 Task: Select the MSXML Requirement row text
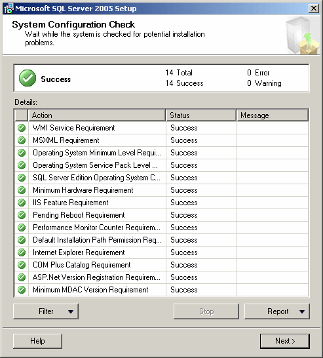click(66, 140)
